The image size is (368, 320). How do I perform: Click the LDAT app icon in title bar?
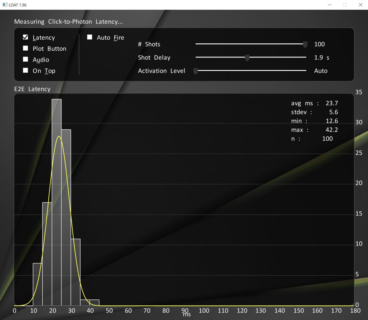(x=5, y=5)
